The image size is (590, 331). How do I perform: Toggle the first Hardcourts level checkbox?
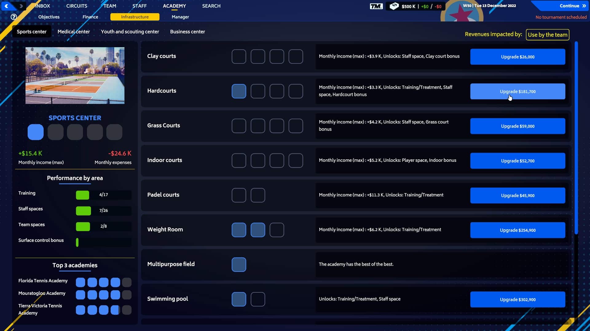coord(239,91)
